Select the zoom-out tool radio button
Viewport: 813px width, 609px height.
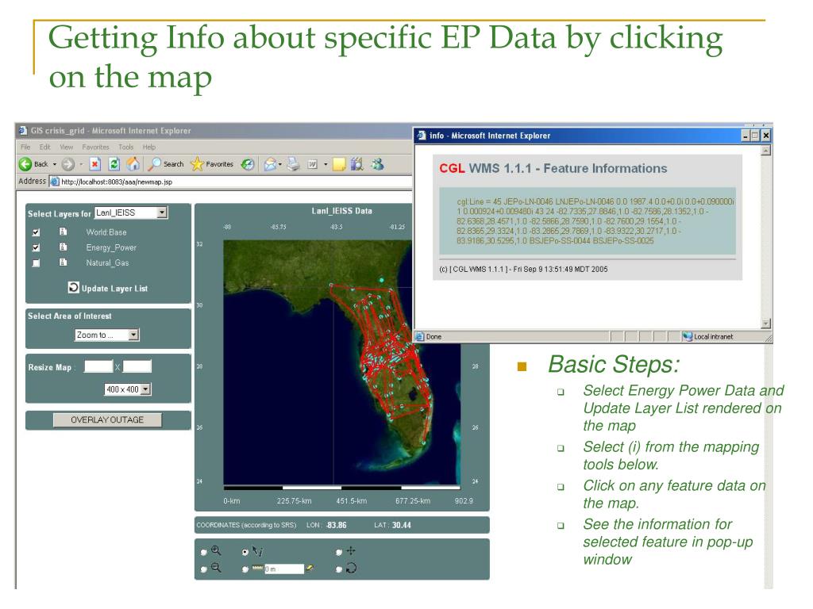click(204, 569)
